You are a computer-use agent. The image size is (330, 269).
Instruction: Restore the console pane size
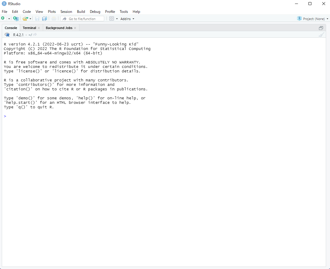[321, 28]
